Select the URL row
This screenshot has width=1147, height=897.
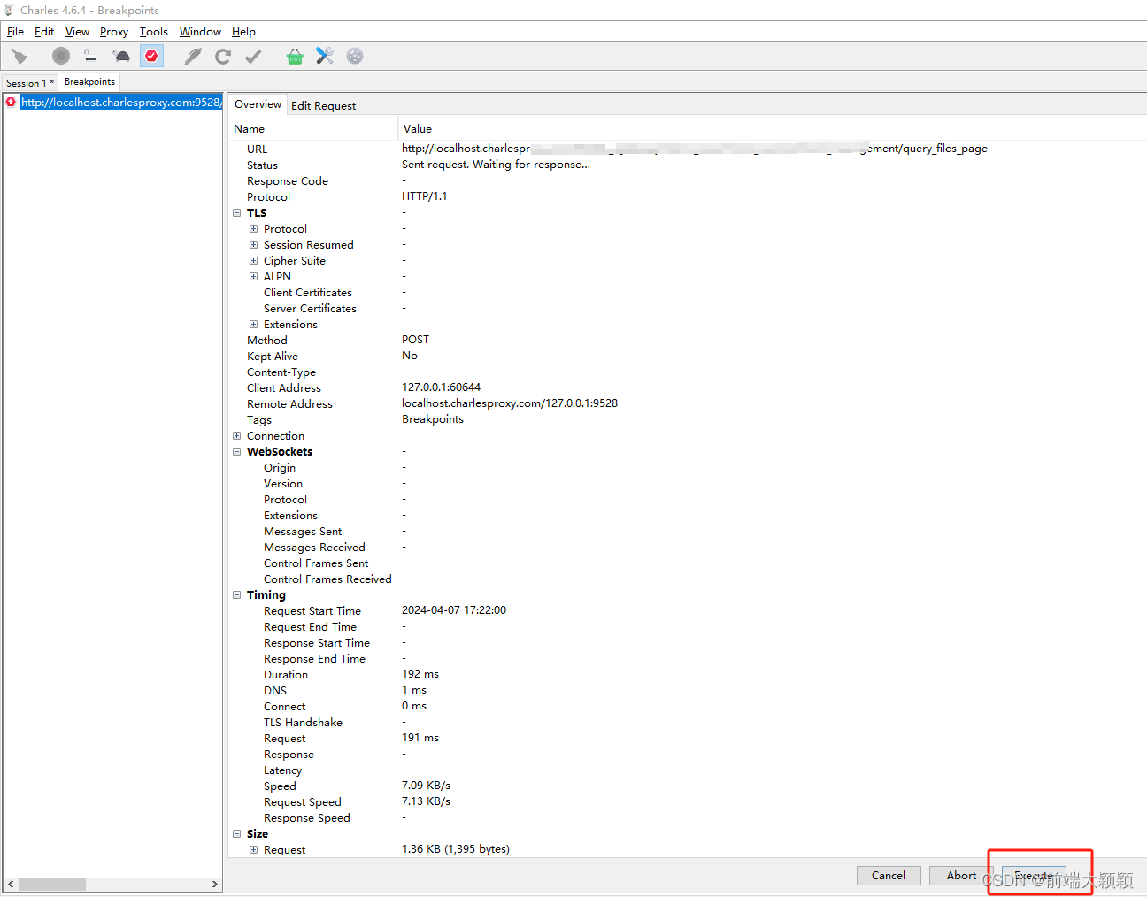click(687, 149)
